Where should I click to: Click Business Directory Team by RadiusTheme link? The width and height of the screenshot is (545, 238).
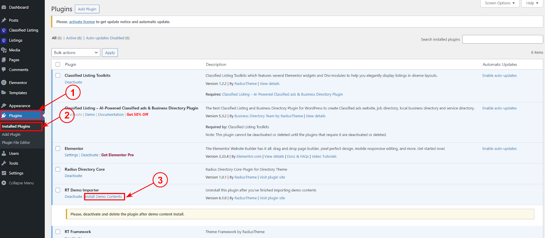[268, 116]
